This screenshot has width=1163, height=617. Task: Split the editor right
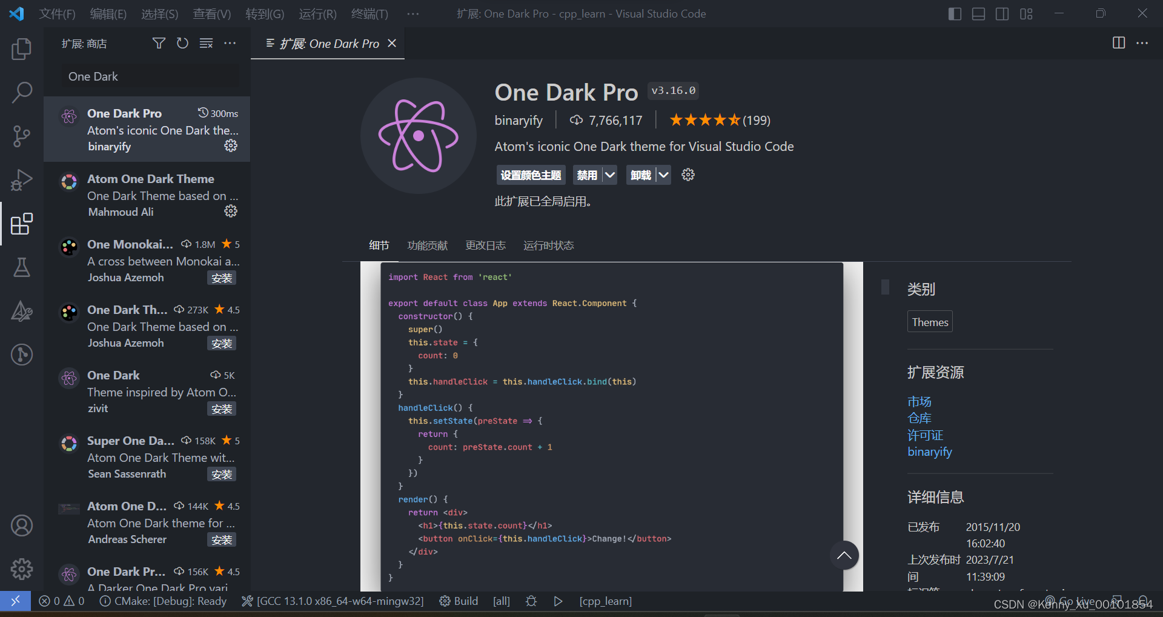(x=1119, y=43)
